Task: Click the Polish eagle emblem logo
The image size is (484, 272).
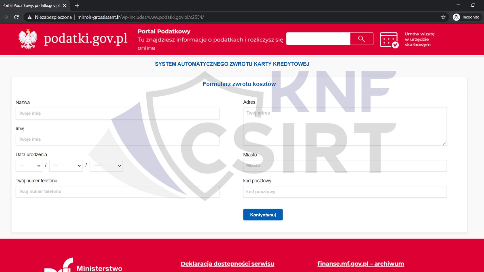Action: tap(28, 39)
